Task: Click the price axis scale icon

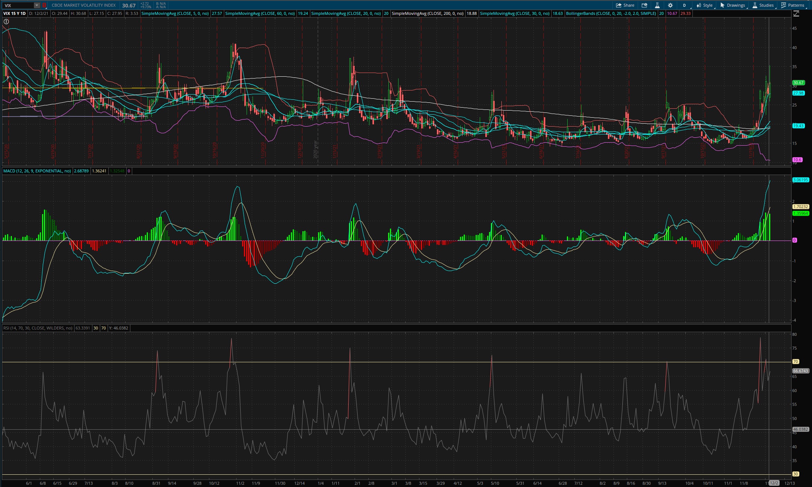Action: [x=796, y=13]
